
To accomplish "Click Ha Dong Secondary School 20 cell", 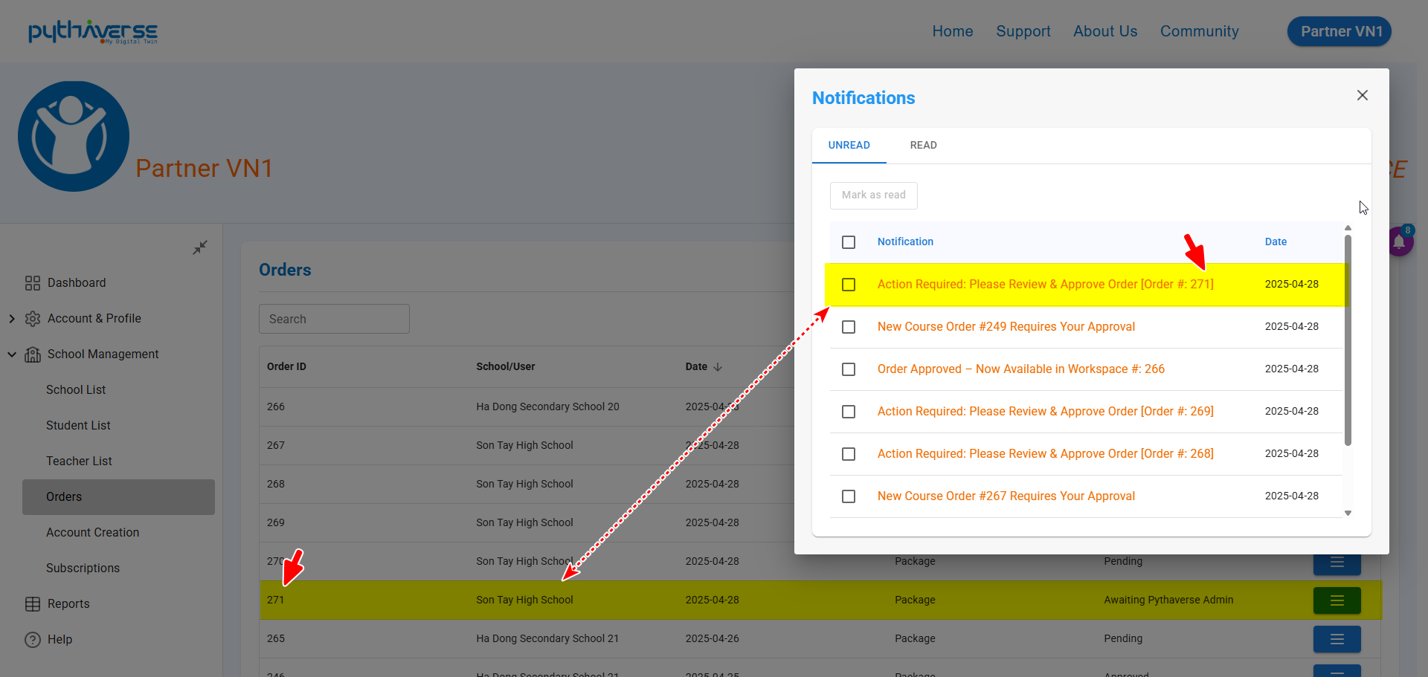I will (547, 407).
